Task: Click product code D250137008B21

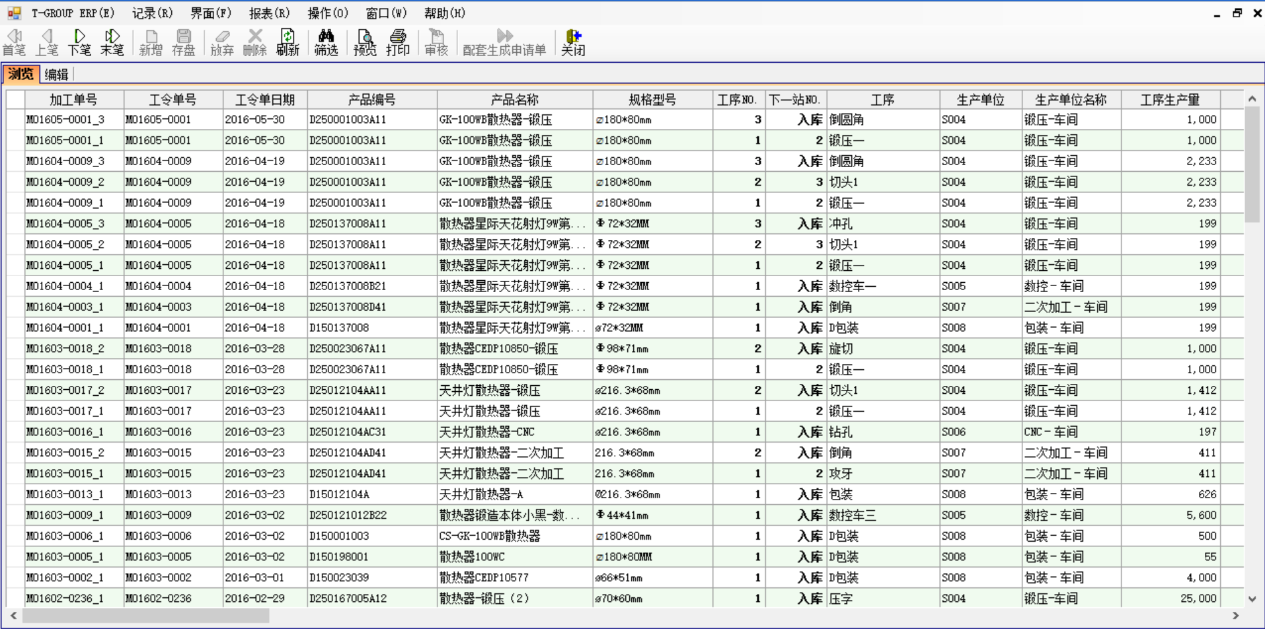Action: point(372,286)
